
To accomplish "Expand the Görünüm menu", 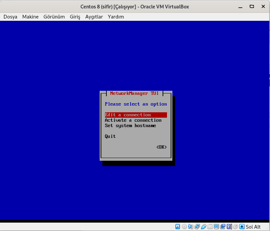I will (54, 16).
